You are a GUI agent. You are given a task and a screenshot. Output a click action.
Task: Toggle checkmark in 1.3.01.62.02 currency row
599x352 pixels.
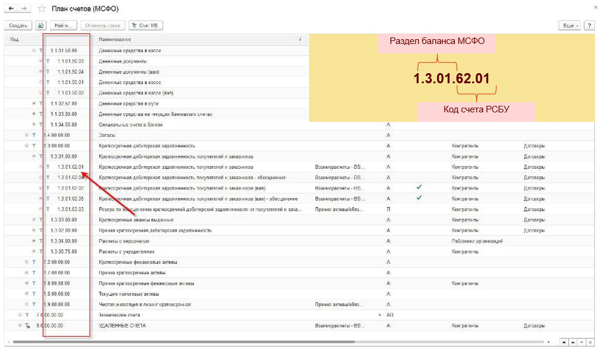pyautogui.click(x=419, y=188)
